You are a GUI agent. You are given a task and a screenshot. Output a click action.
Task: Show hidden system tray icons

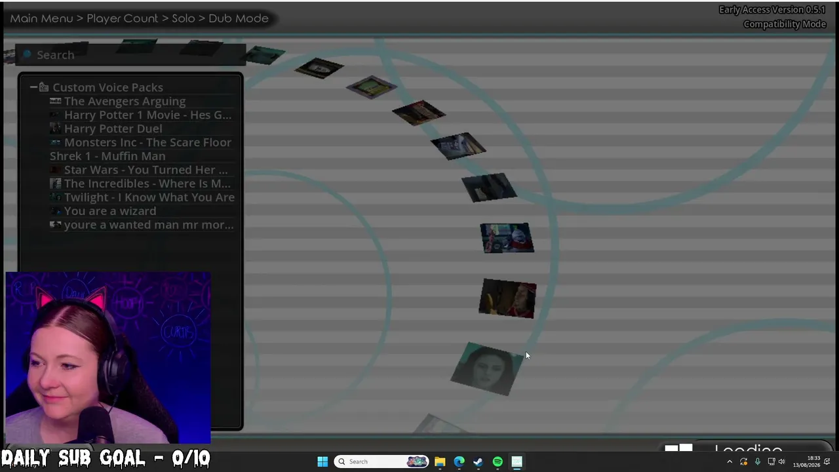click(x=730, y=462)
